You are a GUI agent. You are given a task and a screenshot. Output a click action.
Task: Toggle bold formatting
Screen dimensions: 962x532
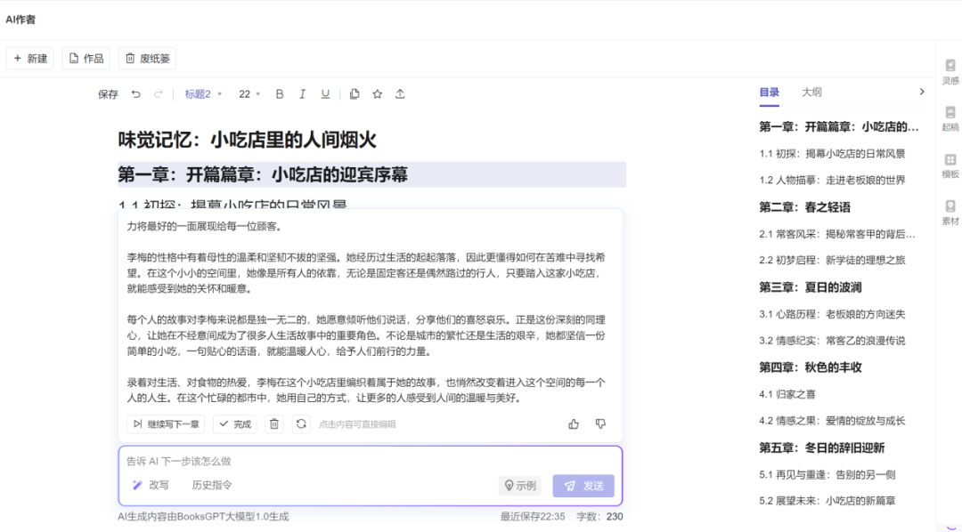coord(280,94)
